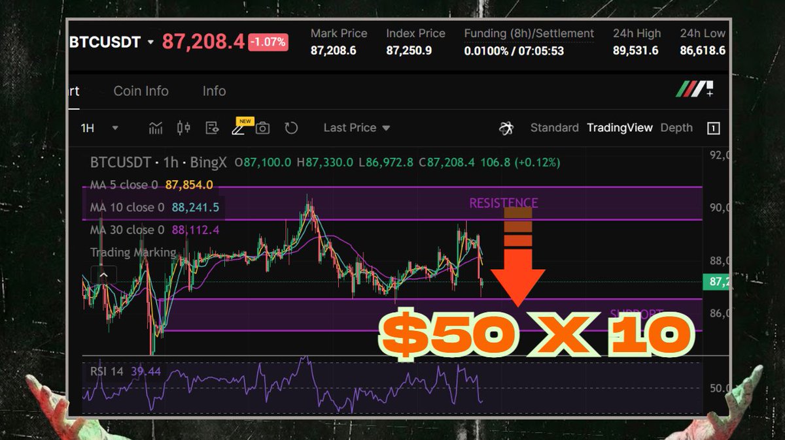The image size is (785, 440).
Task: Click the trading bot atom icon
Action: point(504,128)
